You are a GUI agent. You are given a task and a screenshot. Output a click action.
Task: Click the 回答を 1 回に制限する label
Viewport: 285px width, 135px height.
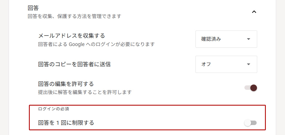(x=66, y=123)
